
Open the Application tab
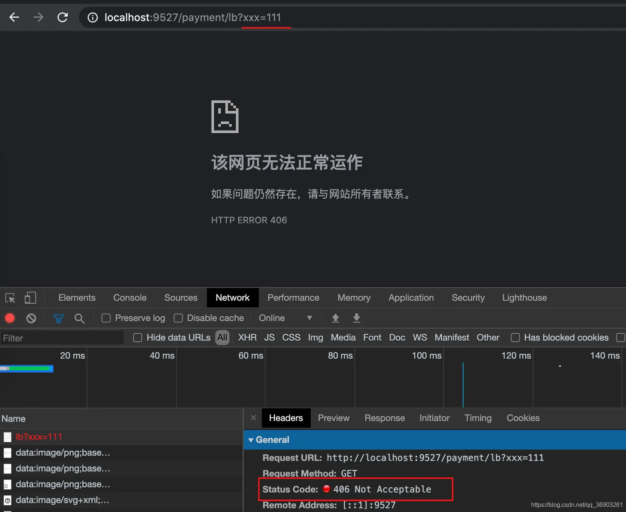pos(411,298)
